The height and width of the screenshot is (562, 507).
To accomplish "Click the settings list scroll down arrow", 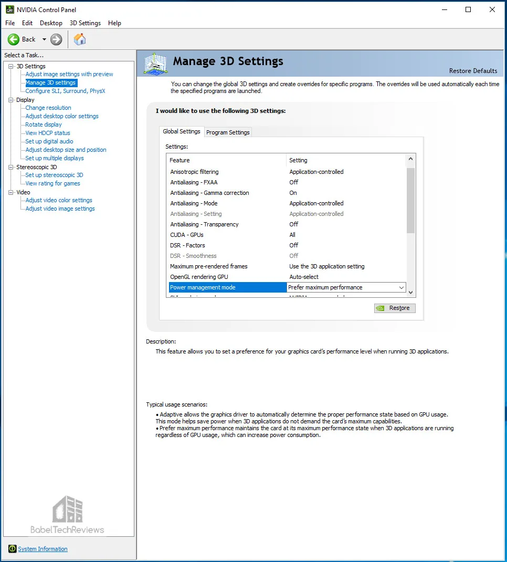I will tap(410, 293).
